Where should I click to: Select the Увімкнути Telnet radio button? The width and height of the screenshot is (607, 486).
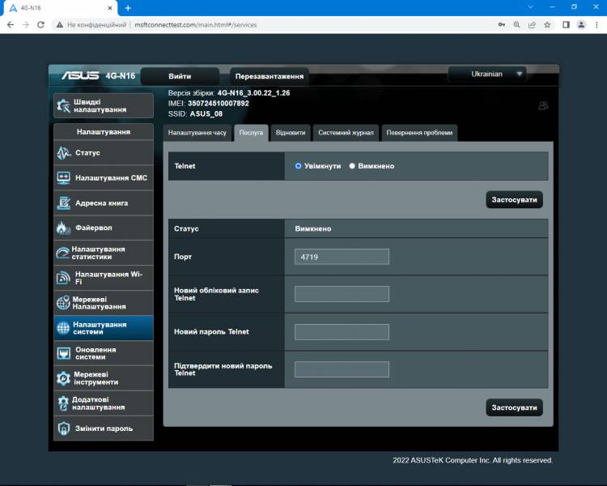(298, 166)
